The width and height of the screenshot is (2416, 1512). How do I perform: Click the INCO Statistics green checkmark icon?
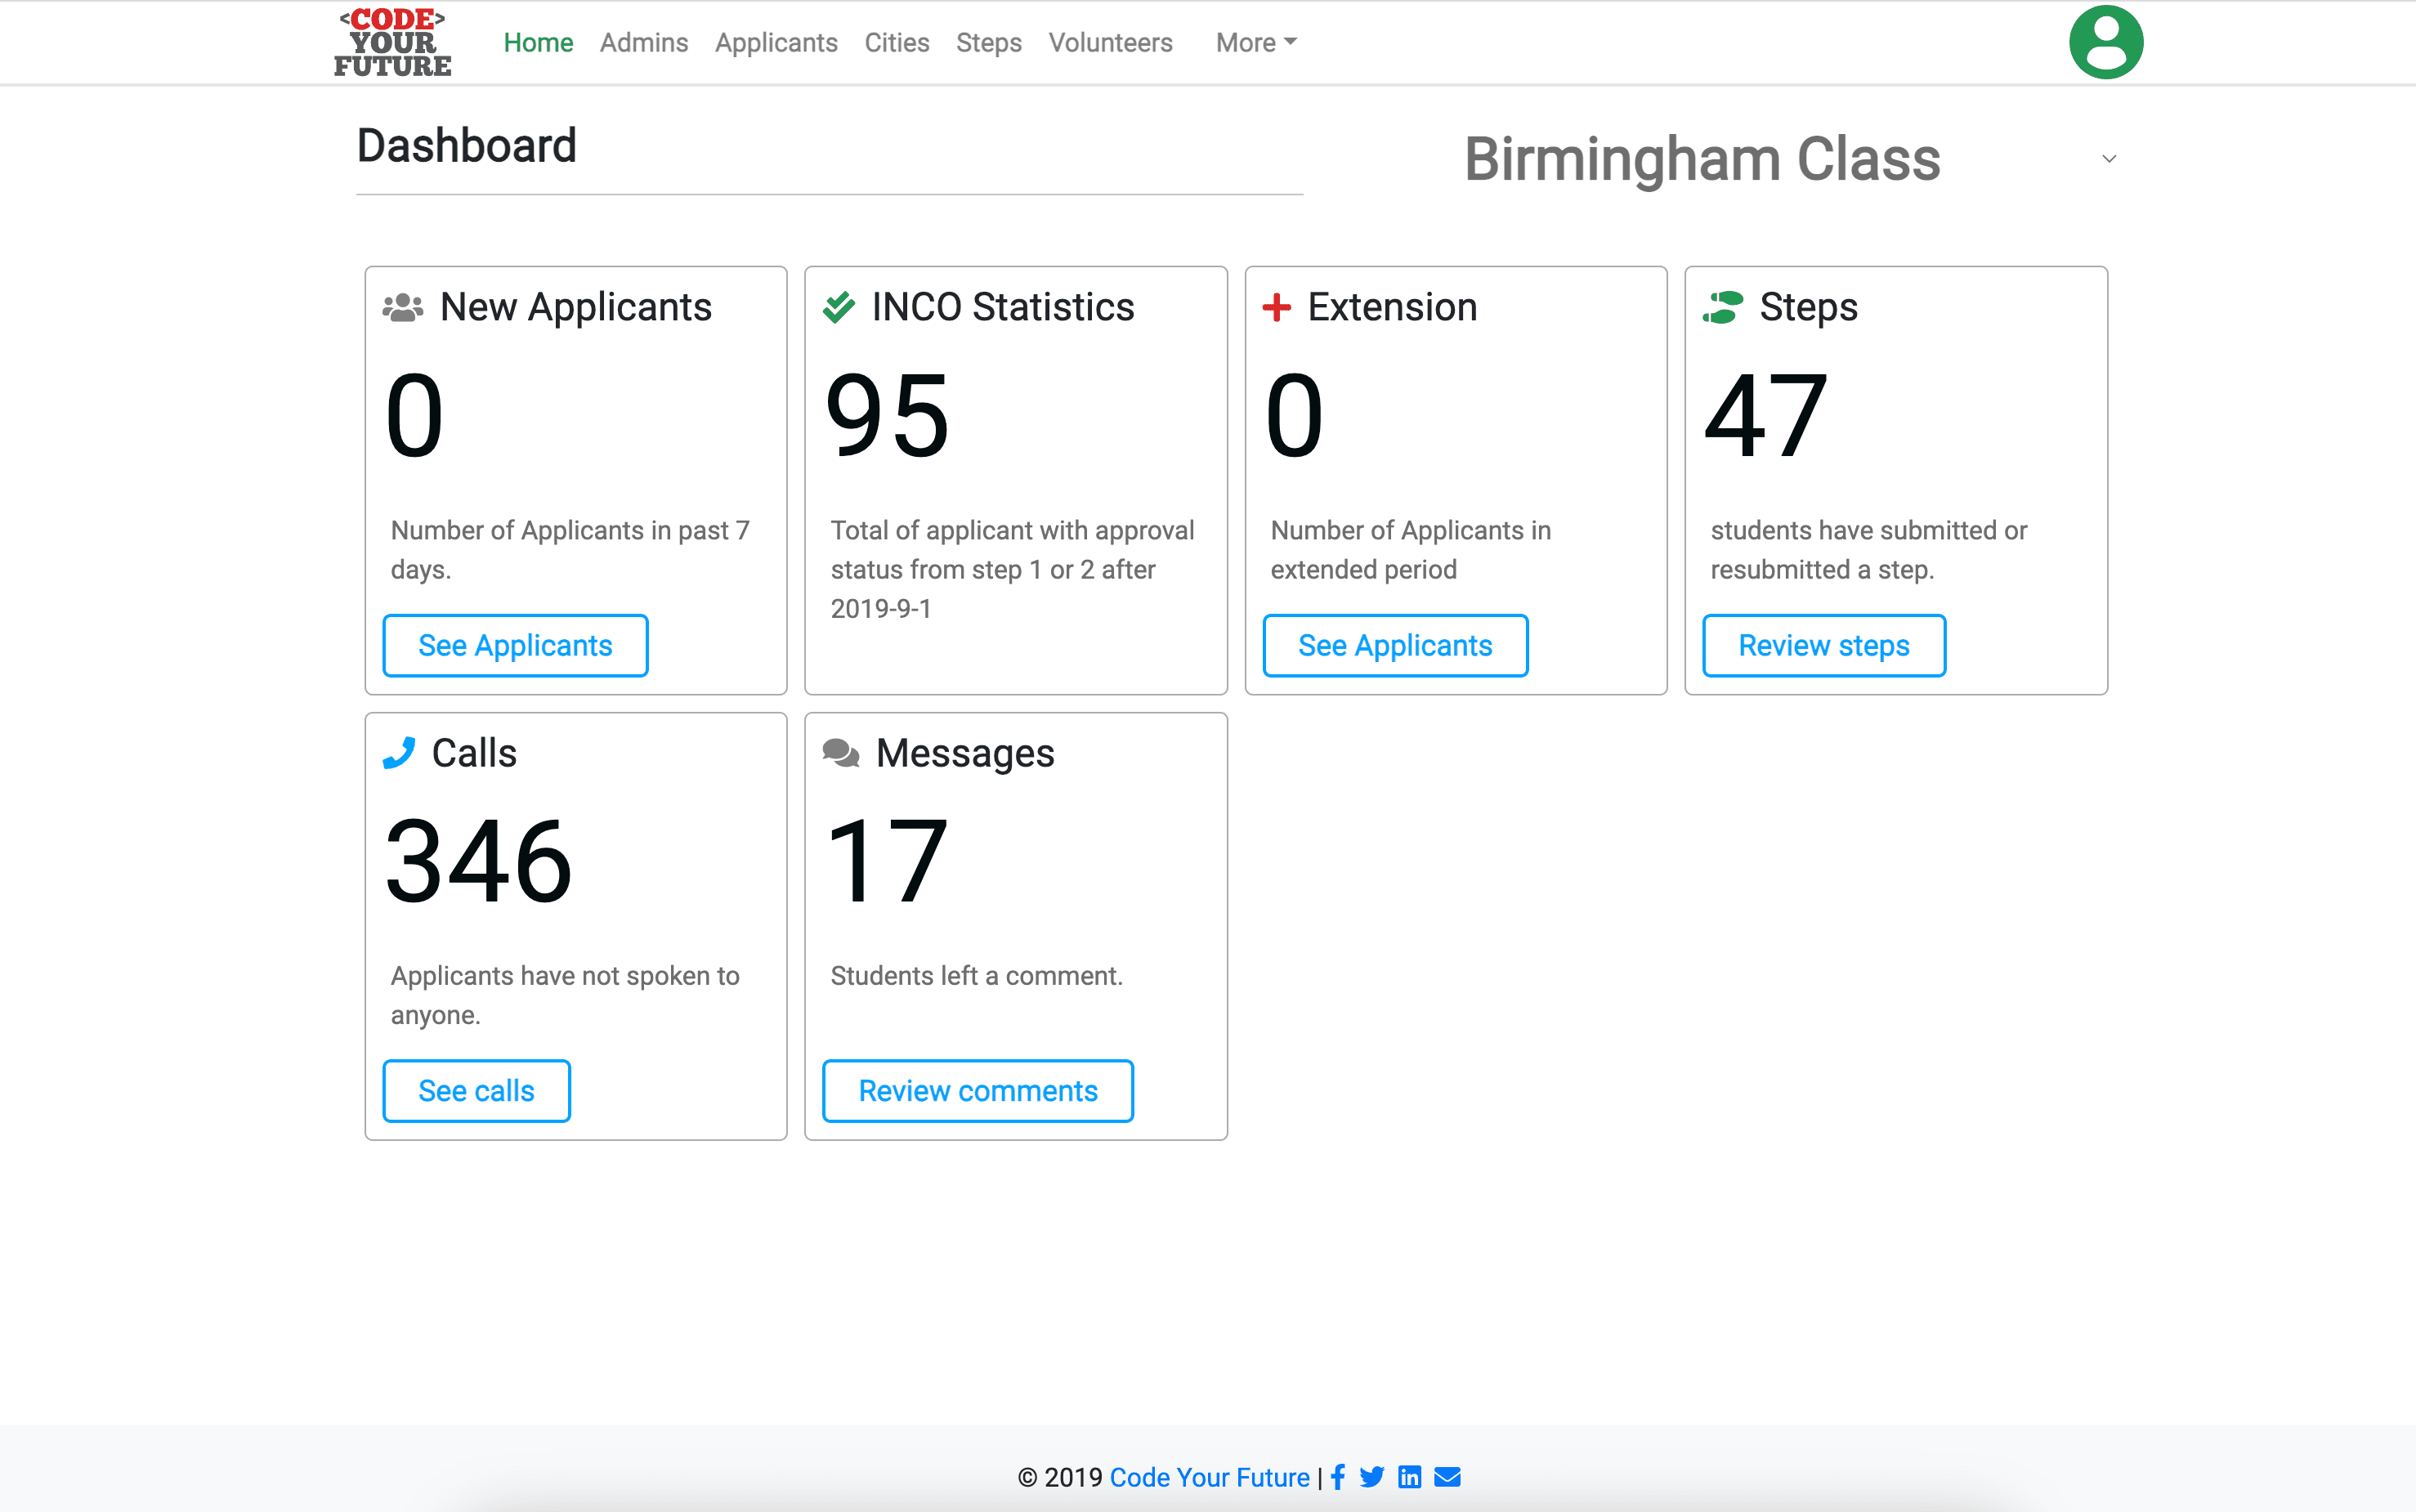tap(839, 307)
